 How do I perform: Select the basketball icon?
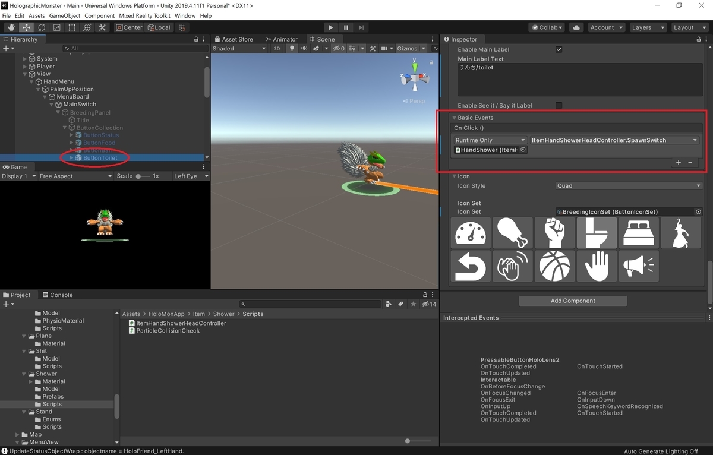(x=554, y=266)
